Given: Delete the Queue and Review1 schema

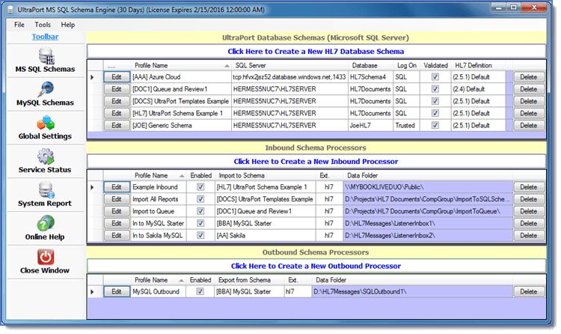Looking at the screenshot, I should click(x=529, y=89).
